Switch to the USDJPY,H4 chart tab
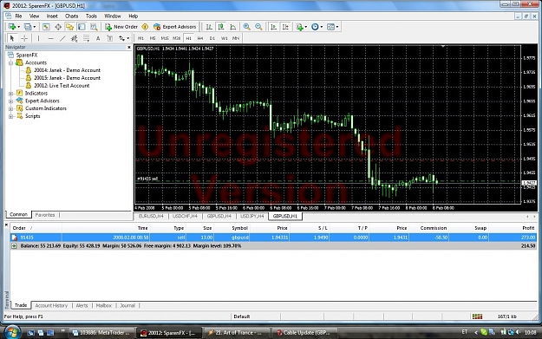Viewport: 542px width, 339px height. (252, 216)
